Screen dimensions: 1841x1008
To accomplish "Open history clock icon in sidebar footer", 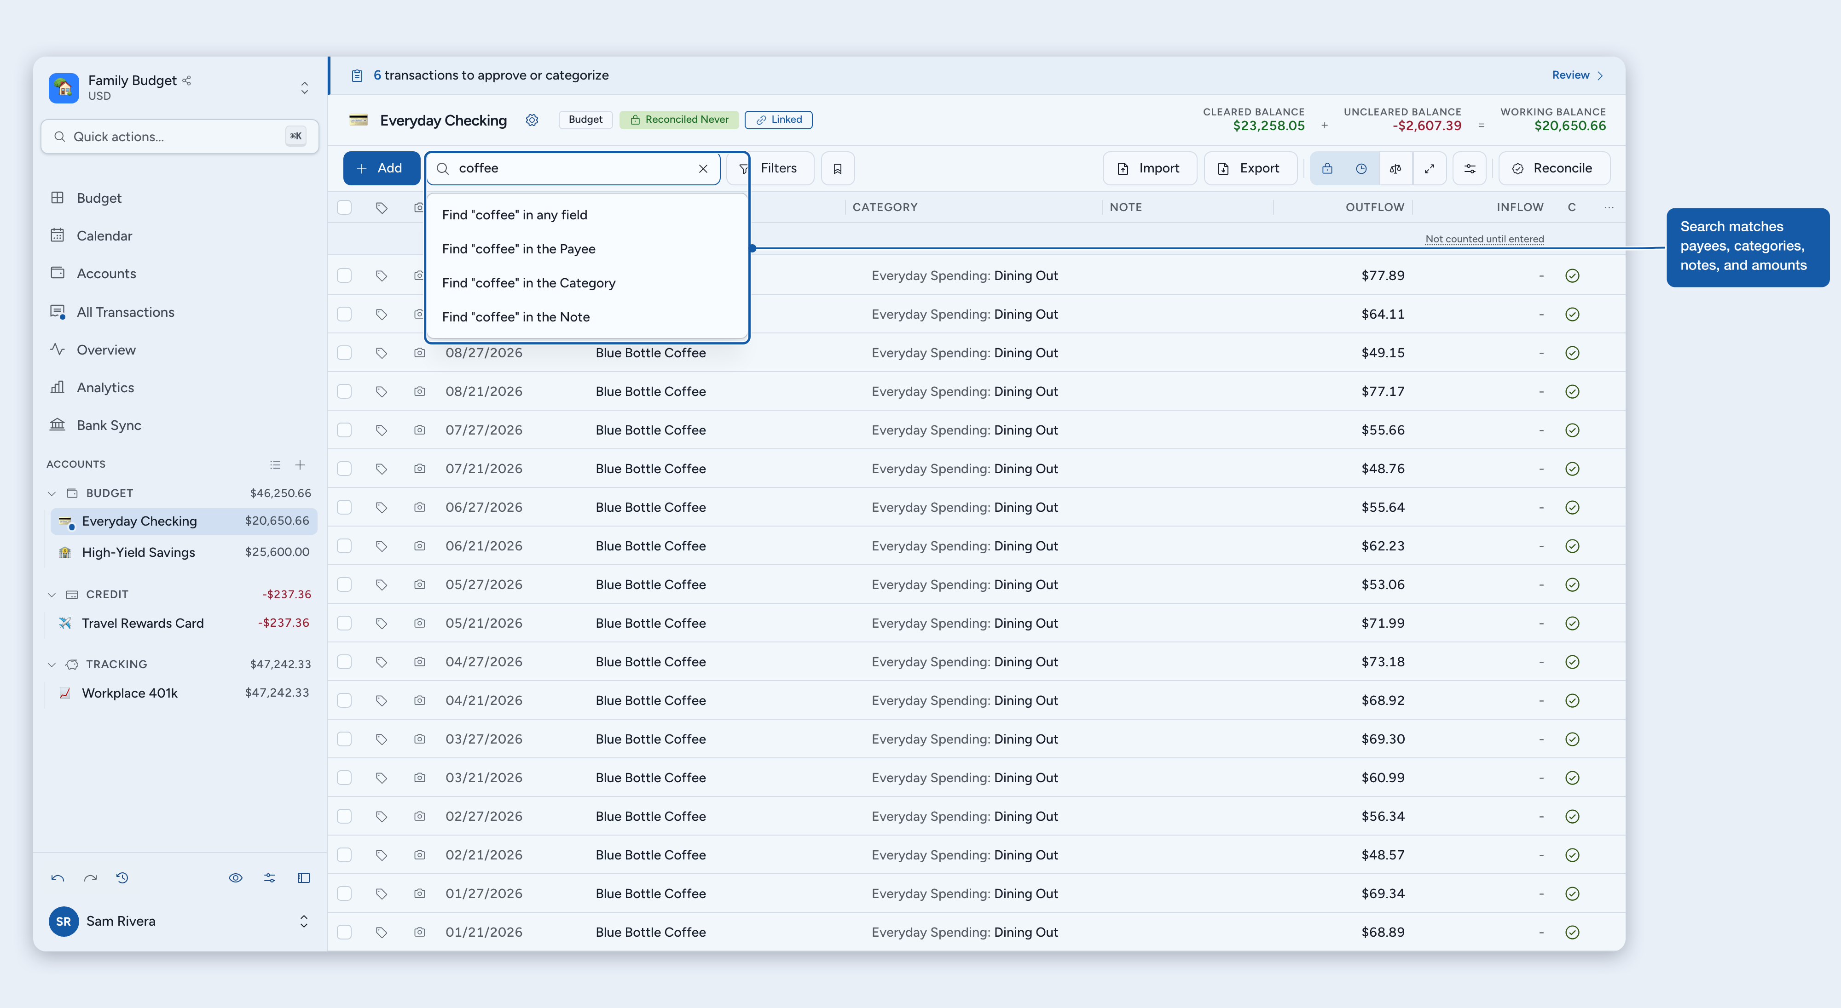I will 122,878.
